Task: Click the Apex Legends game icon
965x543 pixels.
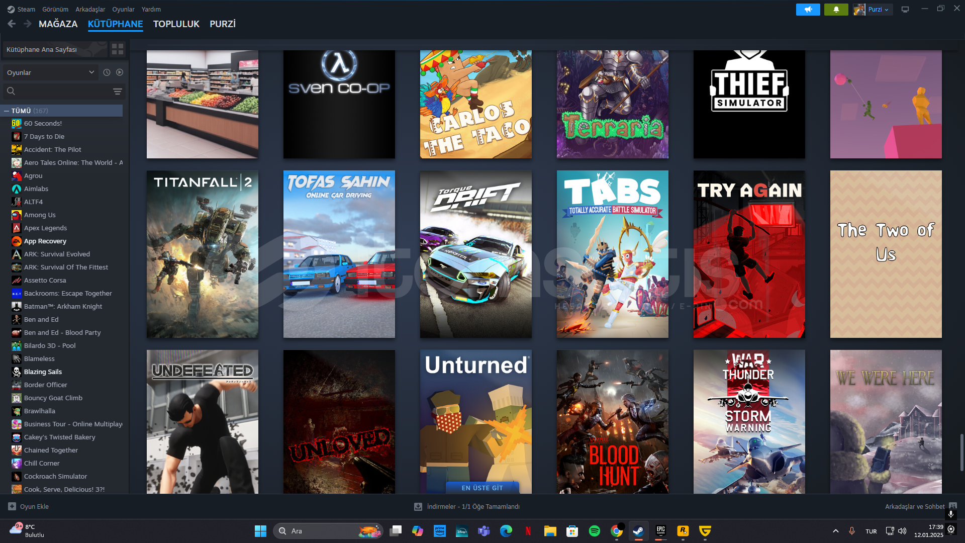Action: pos(17,228)
